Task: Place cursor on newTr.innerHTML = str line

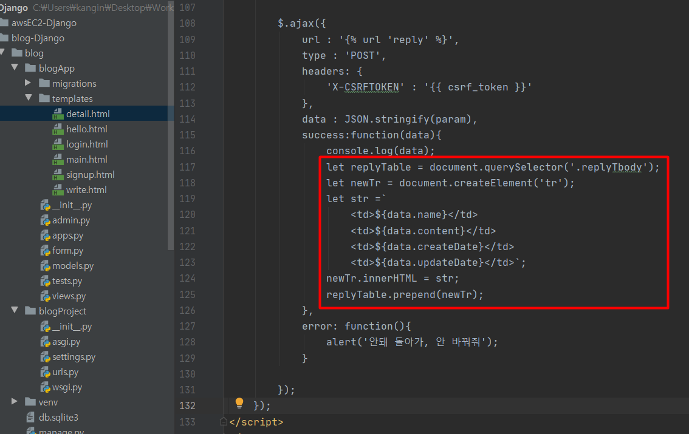Action: tap(392, 278)
